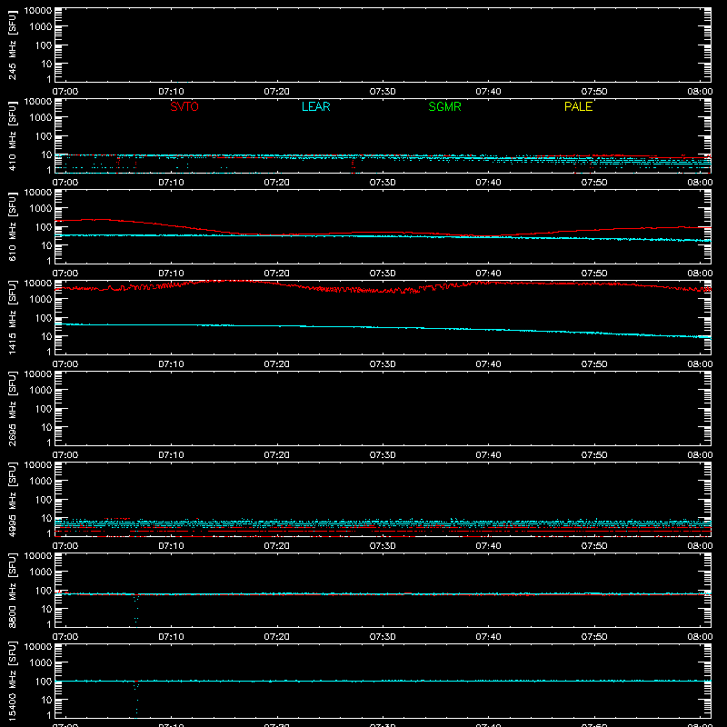Select the 2695 MHz [SFU] axis label

pos(12,408)
